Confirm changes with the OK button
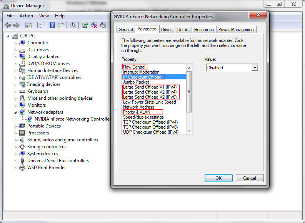The height and width of the screenshot is (223, 305). (x=218, y=178)
